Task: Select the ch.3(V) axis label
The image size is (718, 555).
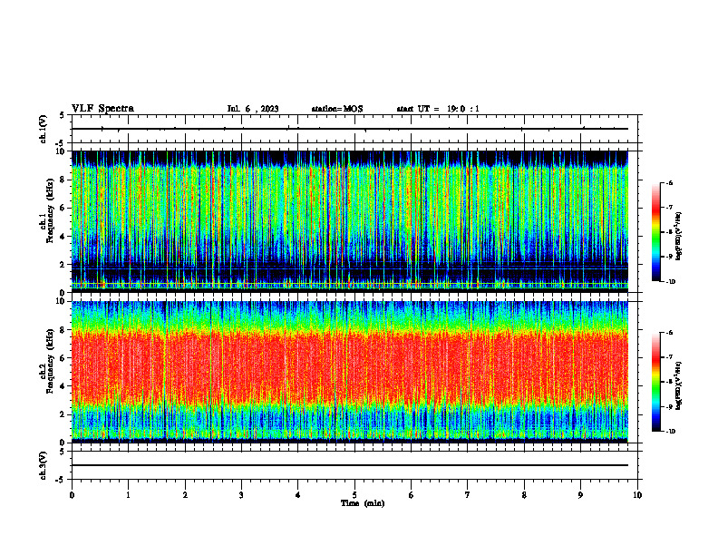Action: click(x=44, y=465)
